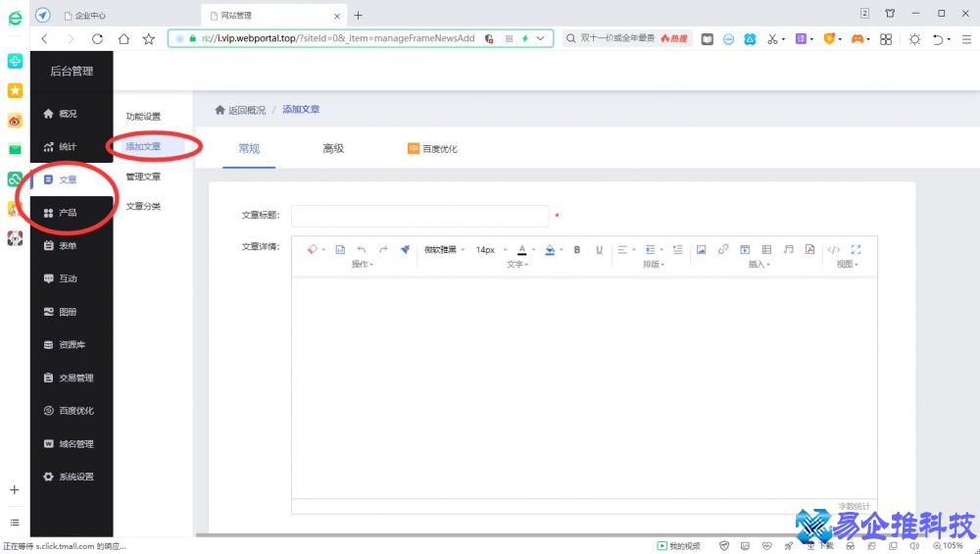Click the browser reload button

click(x=97, y=39)
